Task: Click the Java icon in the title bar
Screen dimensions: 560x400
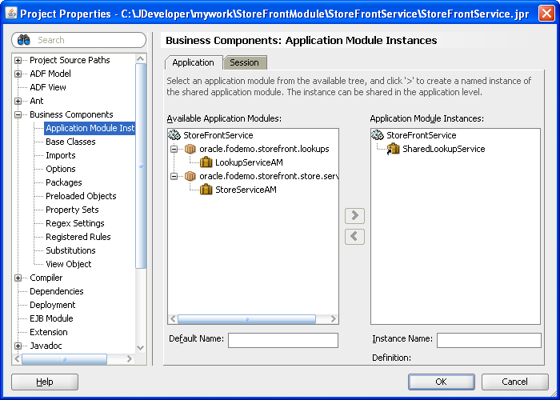Action: pyautogui.click(x=11, y=14)
